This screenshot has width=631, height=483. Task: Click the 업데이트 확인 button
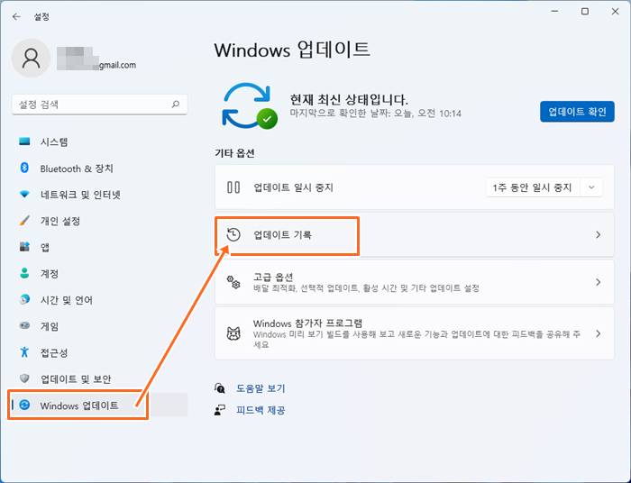pyautogui.click(x=577, y=112)
